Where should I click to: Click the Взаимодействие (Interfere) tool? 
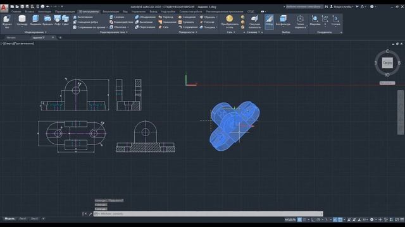coord(121,22)
